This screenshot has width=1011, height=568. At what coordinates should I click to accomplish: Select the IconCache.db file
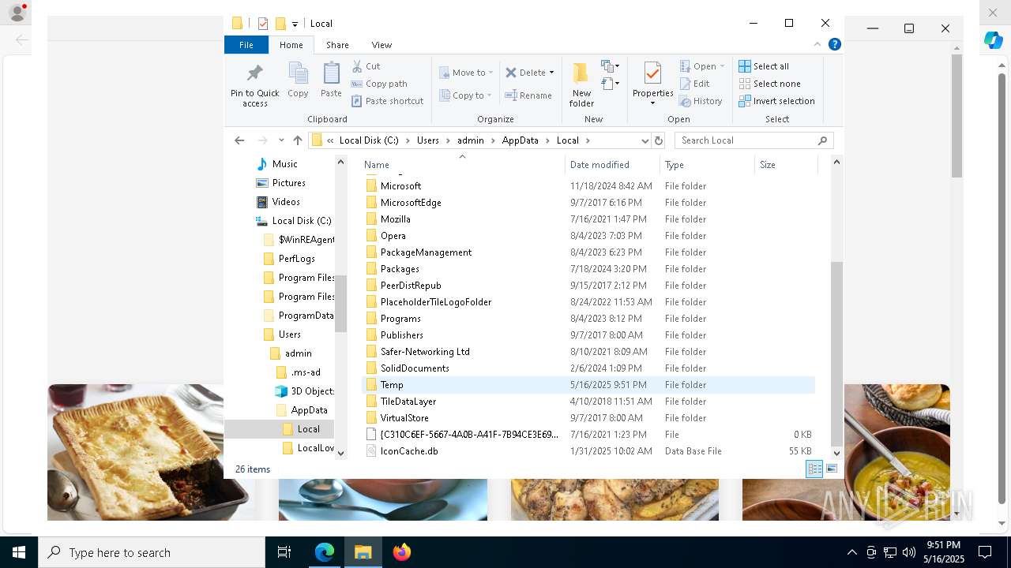click(x=588, y=451)
